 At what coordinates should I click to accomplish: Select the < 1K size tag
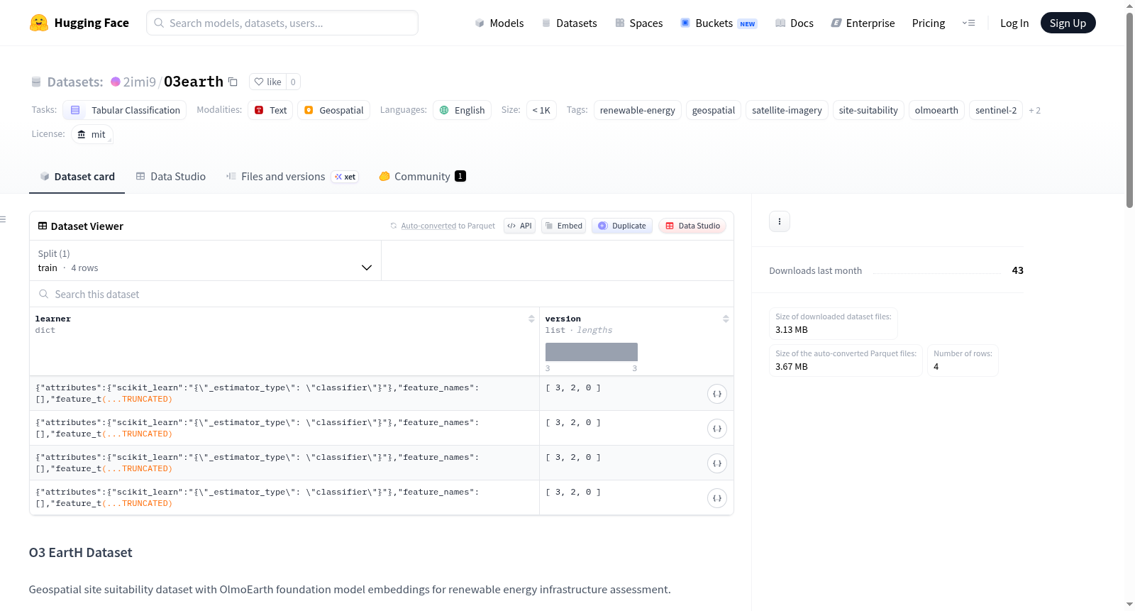(x=541, y=110)
